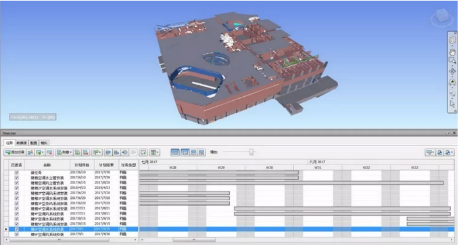Click the task list horizontal scrollbar
This screenshot has height=245, width=459.
59,240
